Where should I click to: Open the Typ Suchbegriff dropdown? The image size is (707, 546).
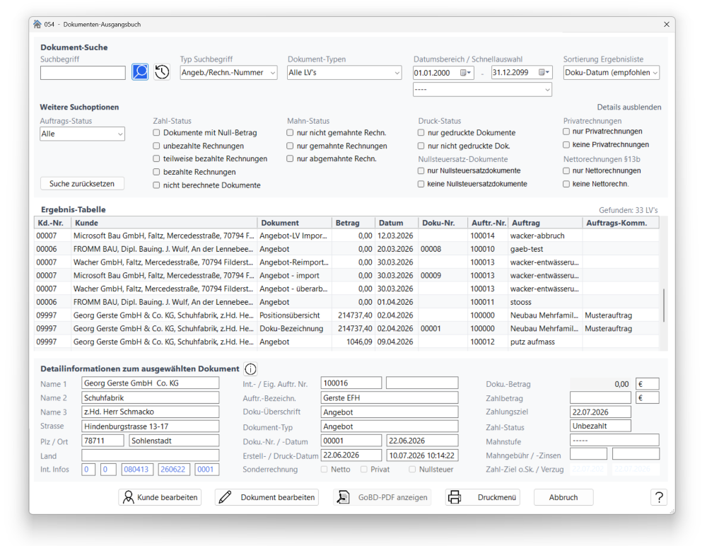(x=228, y=73)
